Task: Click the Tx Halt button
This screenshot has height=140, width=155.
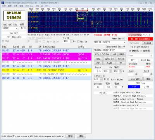Action: (147, 43)
